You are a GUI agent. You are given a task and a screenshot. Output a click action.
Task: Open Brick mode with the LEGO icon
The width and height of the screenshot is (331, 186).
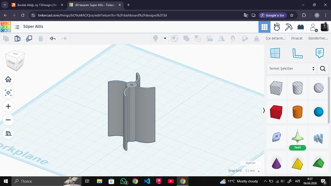pyautogui.click(x=301, y=27)
